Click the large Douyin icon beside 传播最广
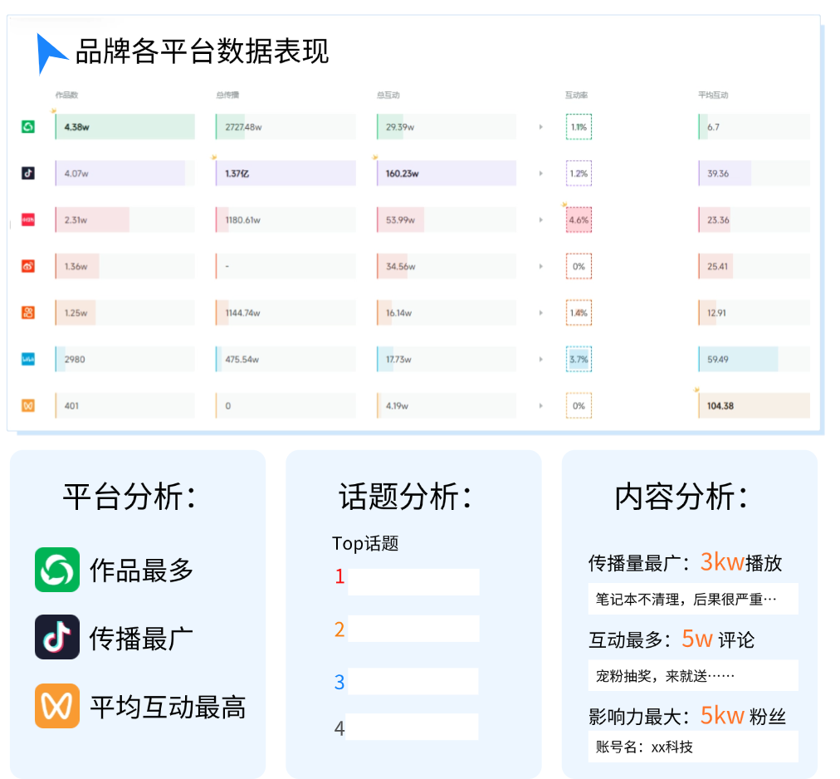The width and height of the screenshot is (840, 779). click(57, 637)
